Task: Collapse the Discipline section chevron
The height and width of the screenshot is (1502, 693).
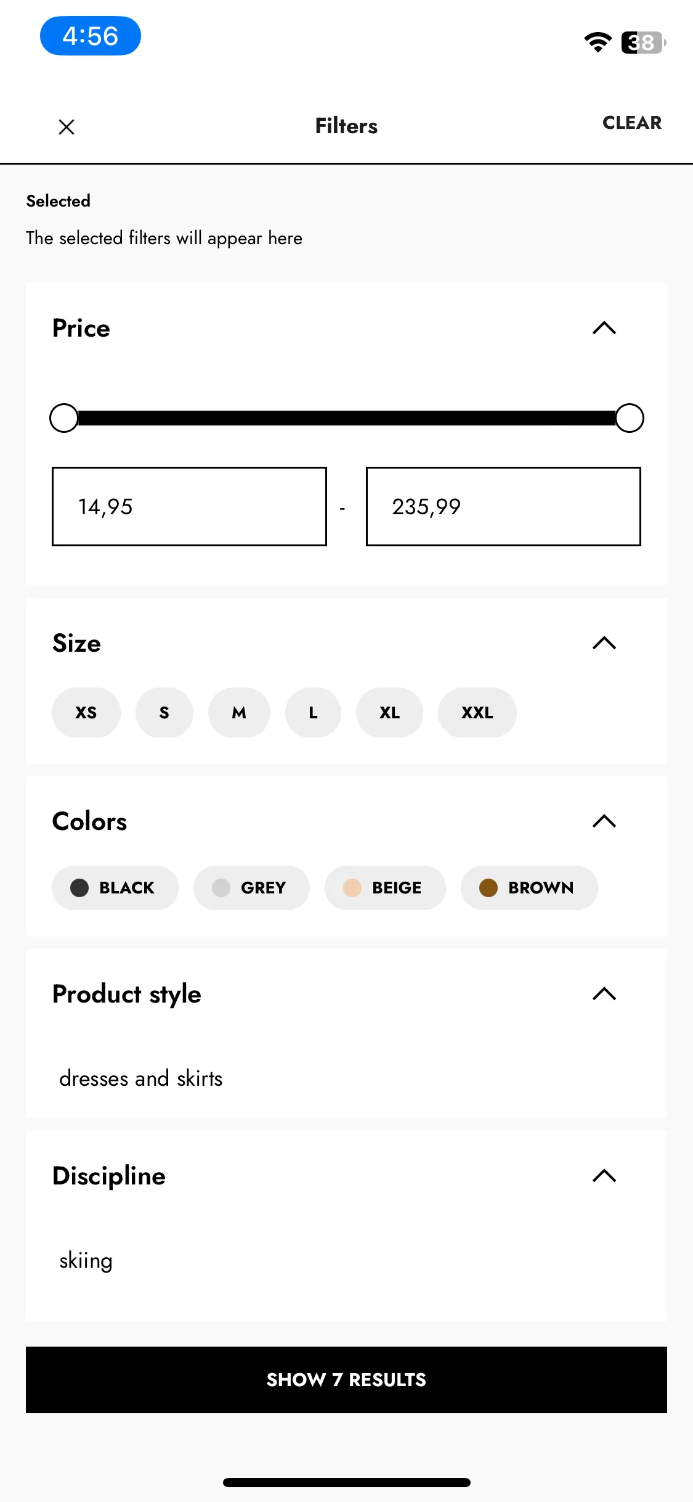Action: click(604, 1176)
